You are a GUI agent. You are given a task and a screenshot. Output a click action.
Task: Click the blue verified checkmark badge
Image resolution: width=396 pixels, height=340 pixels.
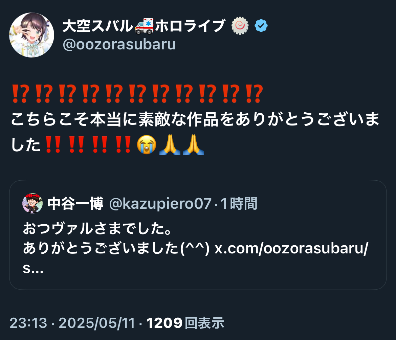(x=261, y=25)
